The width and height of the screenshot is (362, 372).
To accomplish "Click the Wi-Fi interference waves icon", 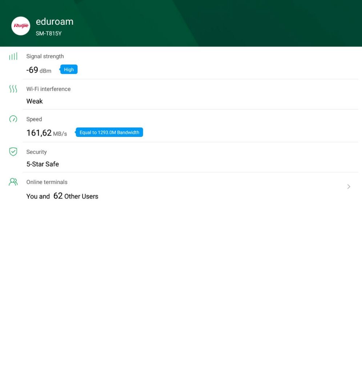I will coord(13,89).
